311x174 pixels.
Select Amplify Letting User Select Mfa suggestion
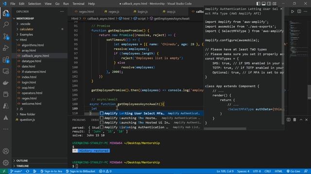tap(151, 113)
